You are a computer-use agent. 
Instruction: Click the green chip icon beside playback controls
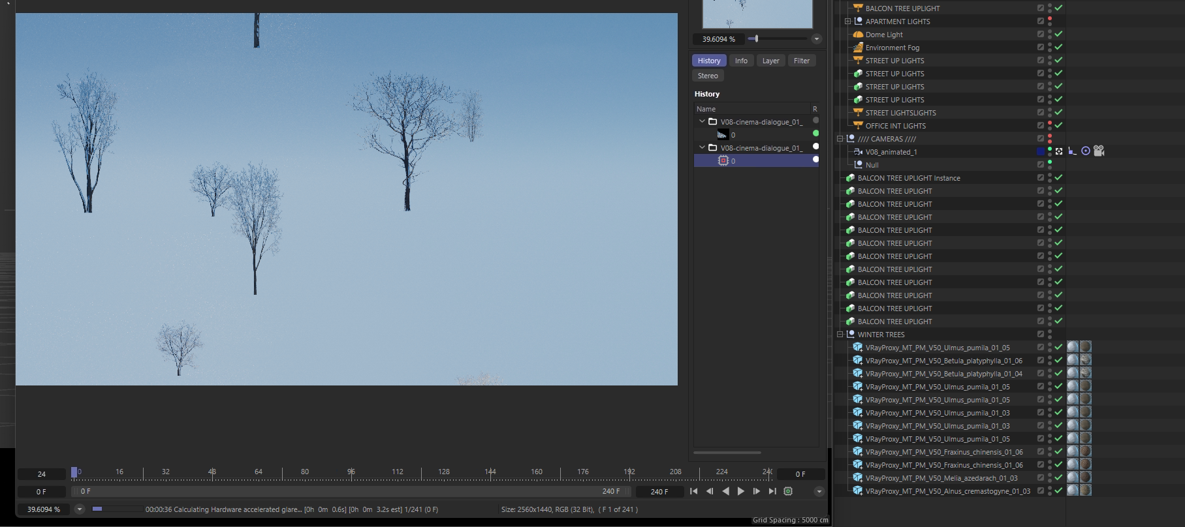[788, 491]
